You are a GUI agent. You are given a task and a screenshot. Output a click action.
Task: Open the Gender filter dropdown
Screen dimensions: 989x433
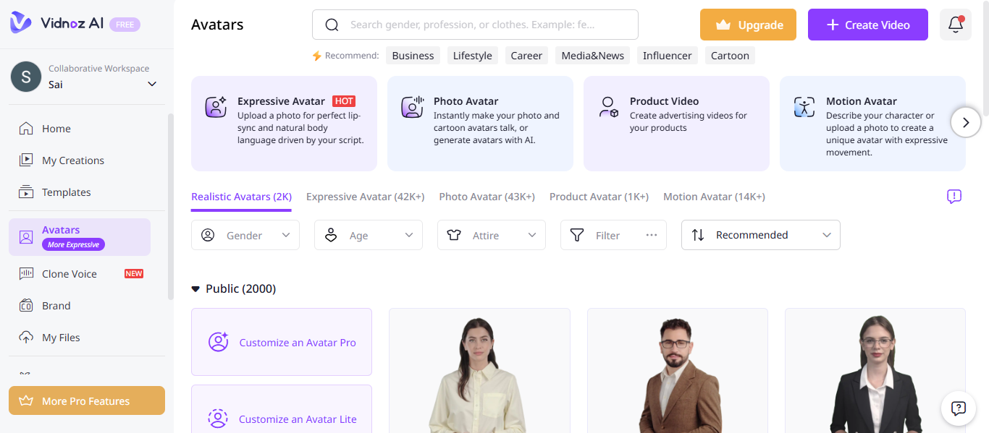click(245, 235)
